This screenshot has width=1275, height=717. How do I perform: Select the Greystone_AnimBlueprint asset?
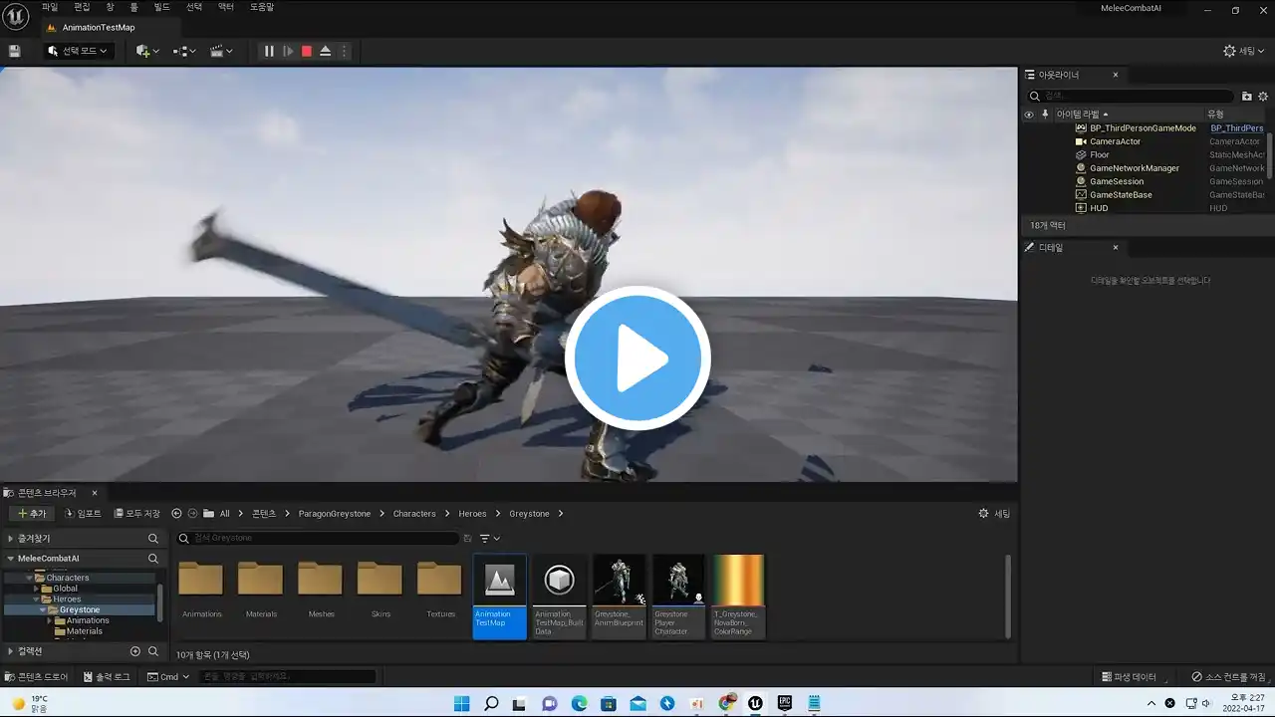coord(619,597)
